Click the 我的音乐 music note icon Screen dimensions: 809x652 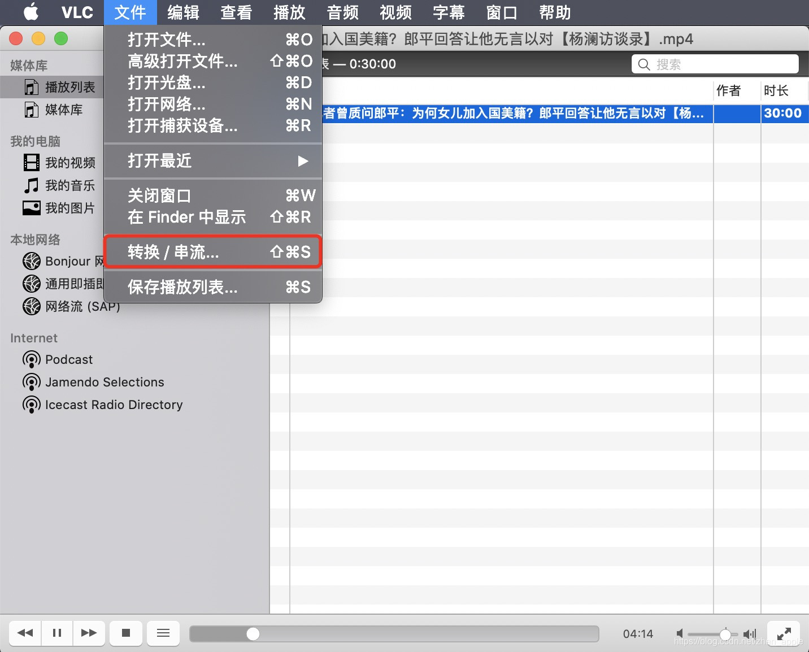[x=32, y=185]
